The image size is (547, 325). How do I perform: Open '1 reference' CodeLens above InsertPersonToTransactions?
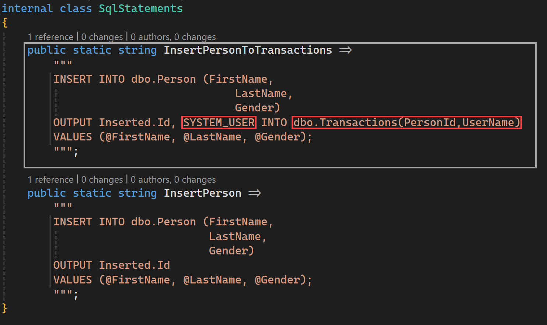tap(50, 37)
